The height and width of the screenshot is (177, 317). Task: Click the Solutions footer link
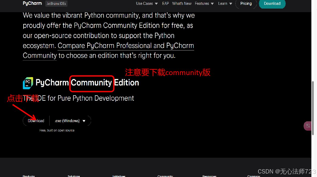[74, 176]
